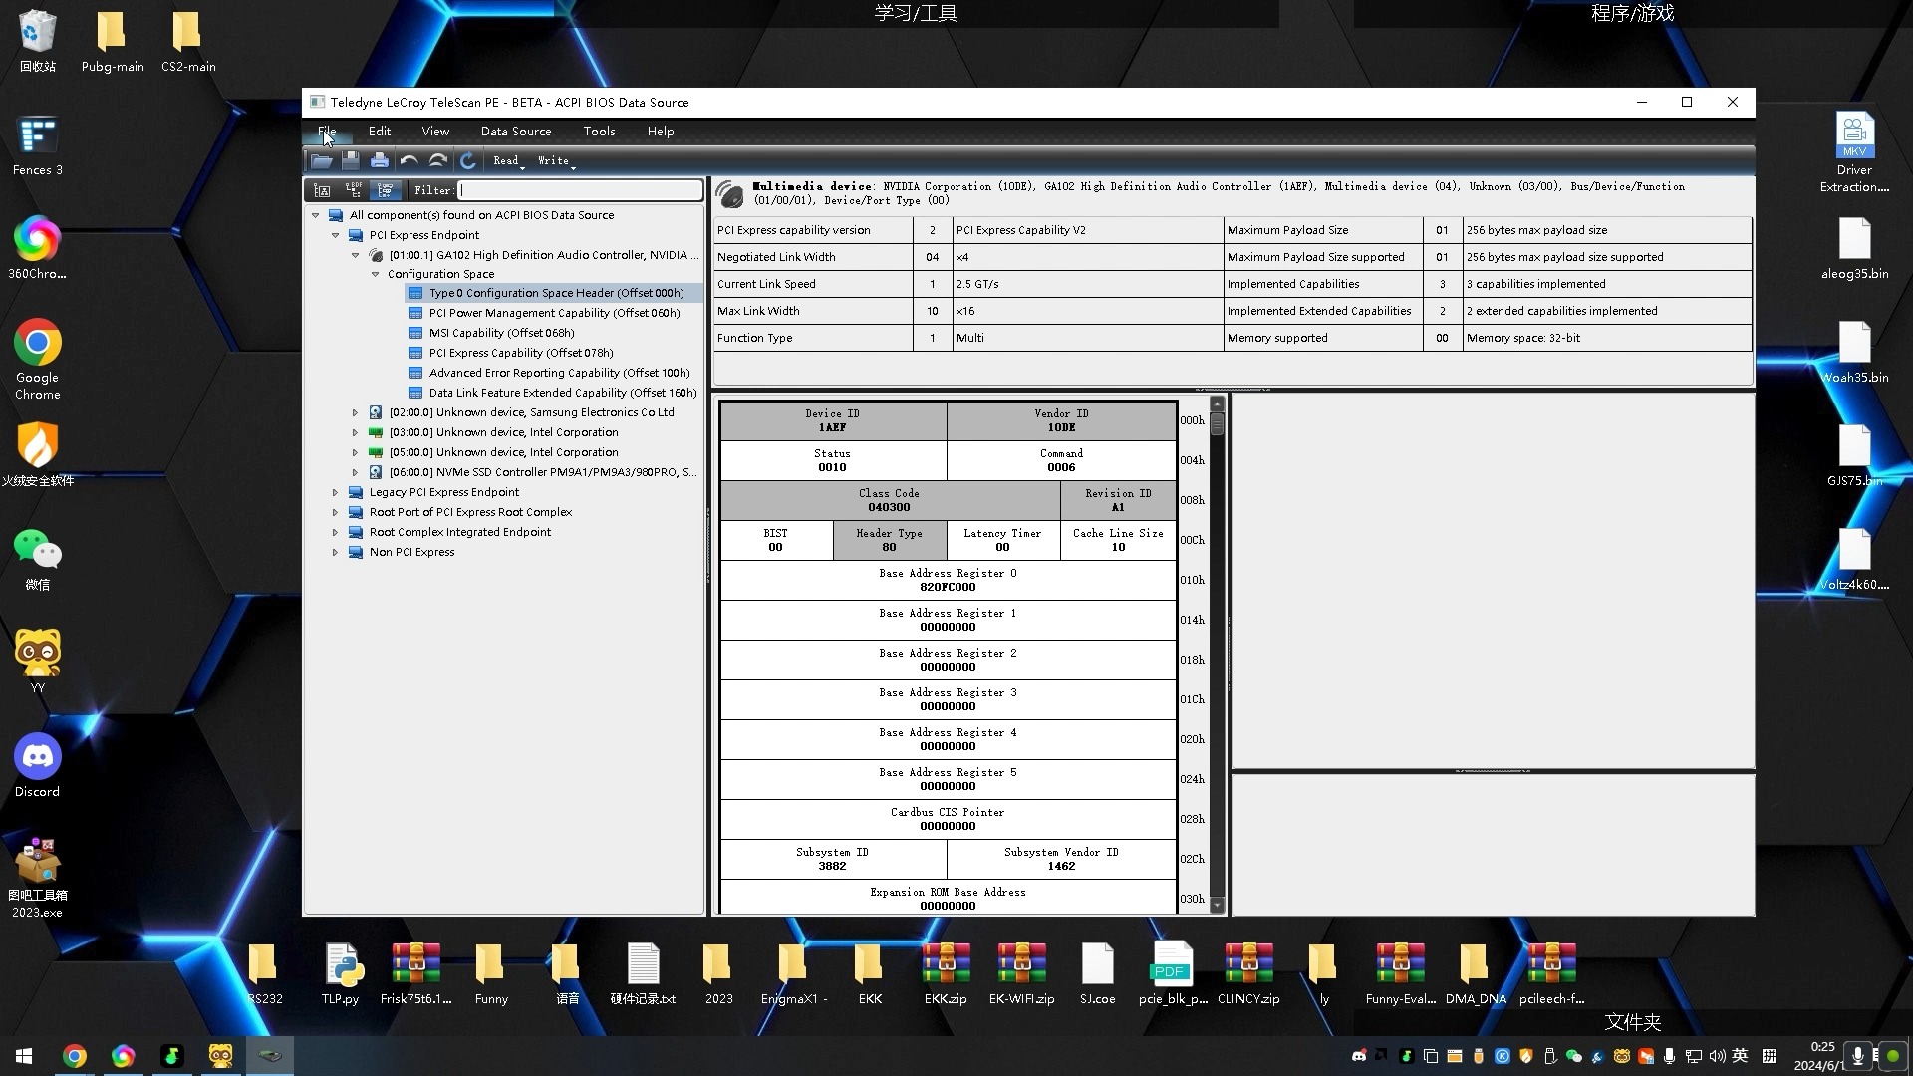This screenshot has height=1076, width=1913.
Task: Click the Header Type 80 field
Action: click(889, 540)
